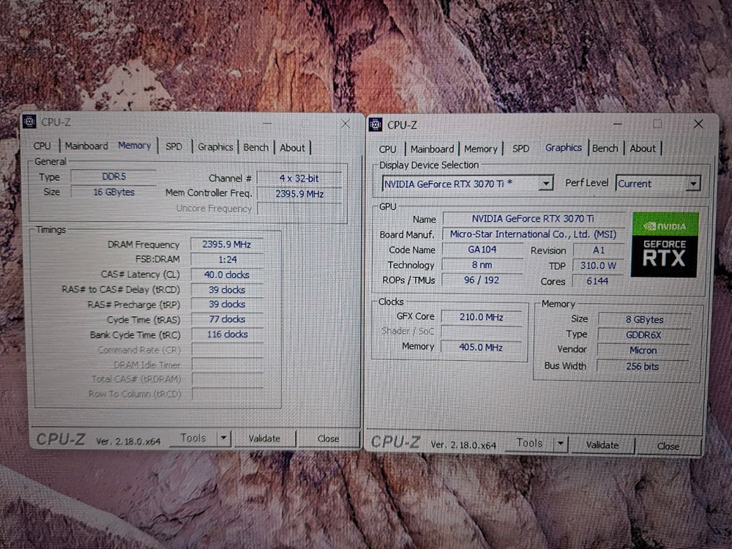Click the CPU-Z icon in the left window title bar

coord(29,122)
